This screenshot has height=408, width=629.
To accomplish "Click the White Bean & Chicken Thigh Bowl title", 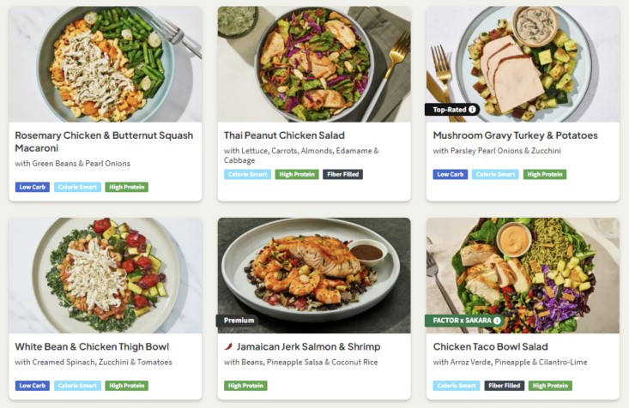I will 92,347.
